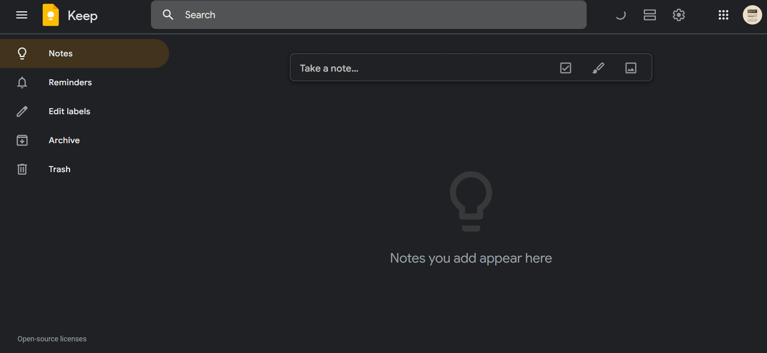Refresh notes using the spinner icon
The width and height of the screenshot is (767, 353).
point(620,15)
